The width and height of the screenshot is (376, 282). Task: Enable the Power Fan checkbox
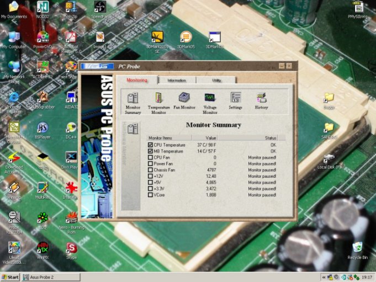pyautogui.click(x=150, y=164)
